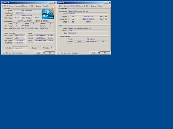Click the L1 Data 4 x 32 KBytes value
The width and height of the screenshot is (173, 129).
pos(40,36)
